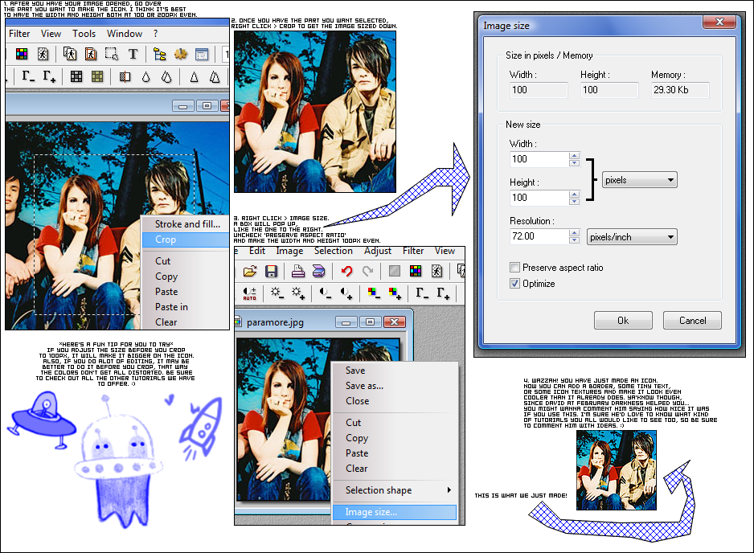Screen dimensions: 754x553
Task: Enable the Preserve aspect ratio checkbox
Action: click(x=515, y=268)
